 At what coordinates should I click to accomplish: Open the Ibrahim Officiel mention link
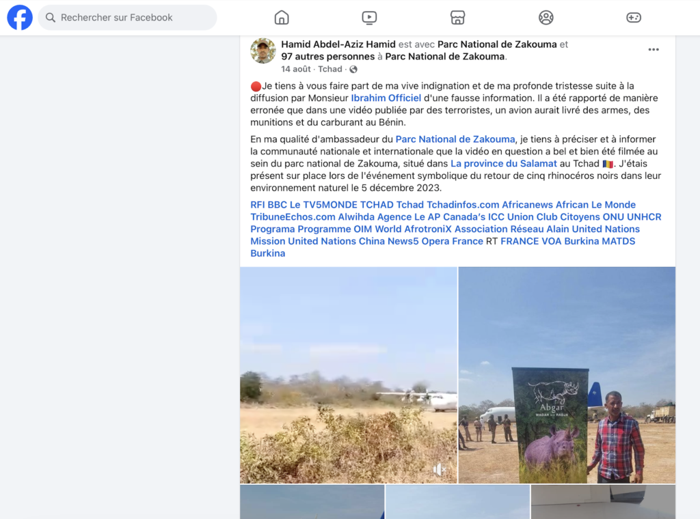(386, 98)
